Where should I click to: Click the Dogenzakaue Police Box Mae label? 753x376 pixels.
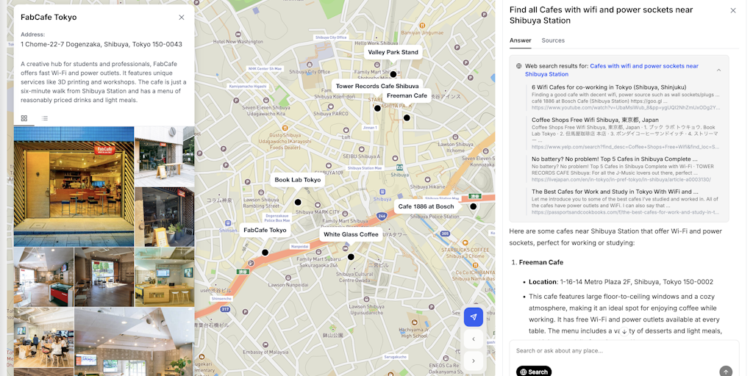[277, 218]
